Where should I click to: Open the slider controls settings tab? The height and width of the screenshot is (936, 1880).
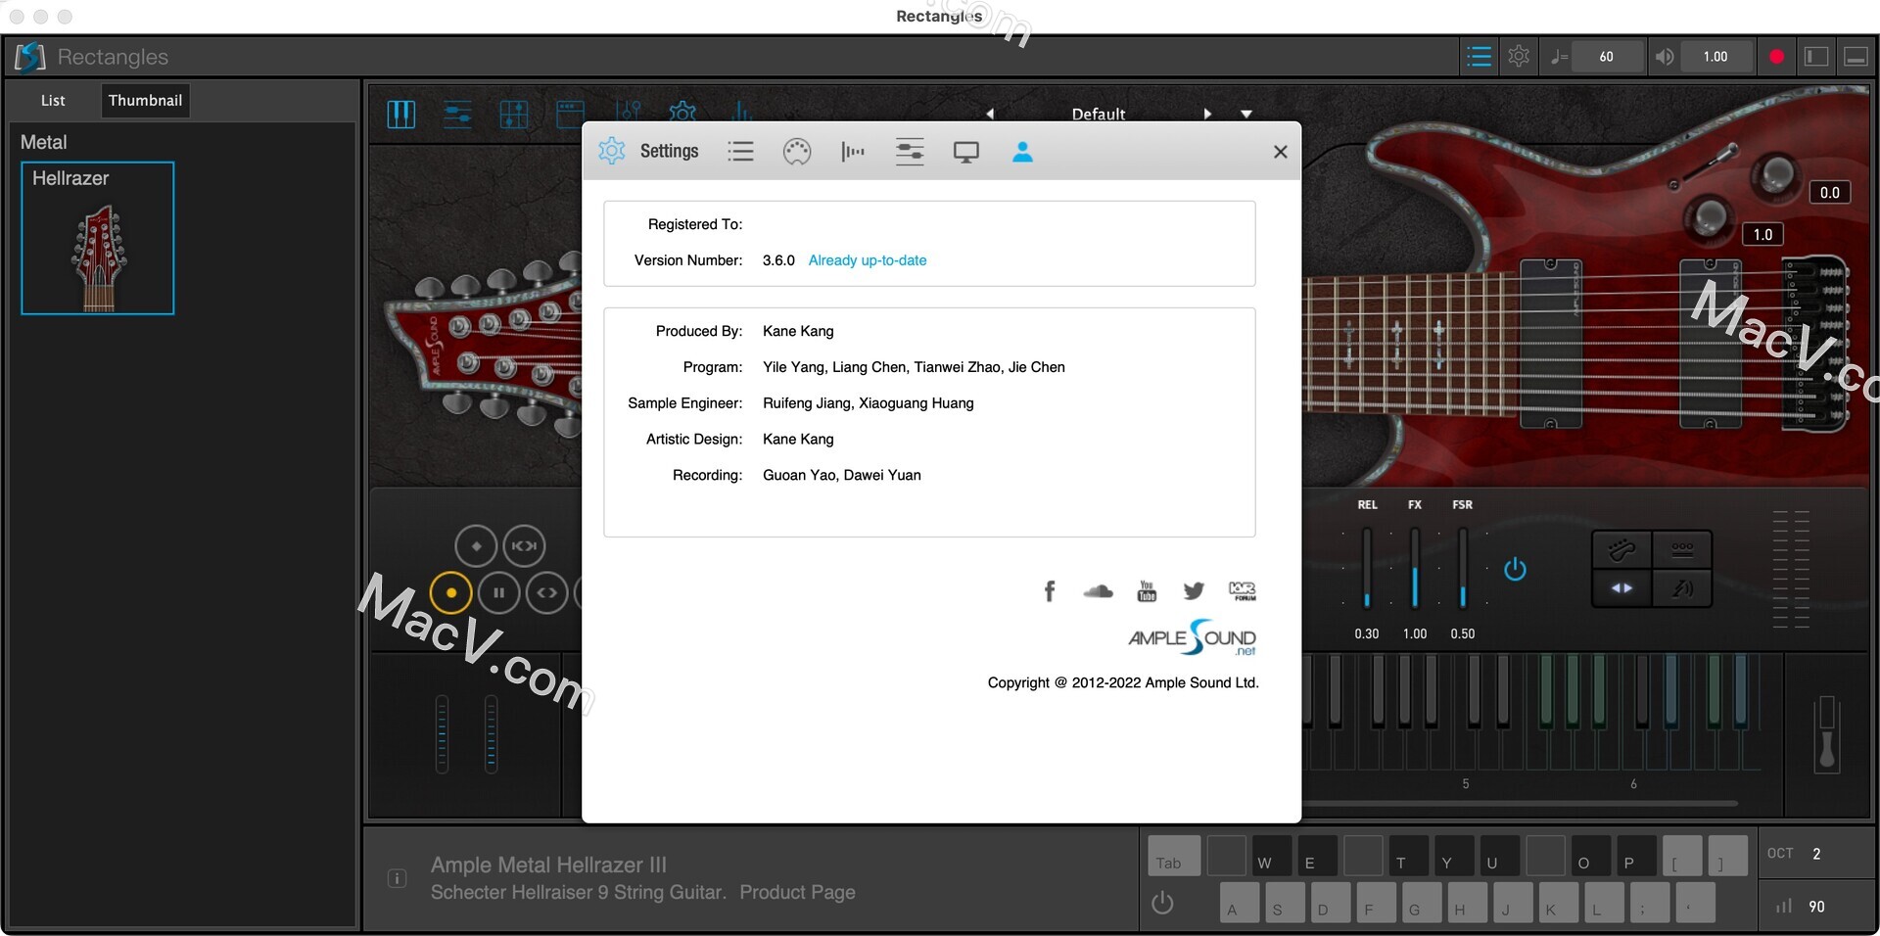[910, 151]
